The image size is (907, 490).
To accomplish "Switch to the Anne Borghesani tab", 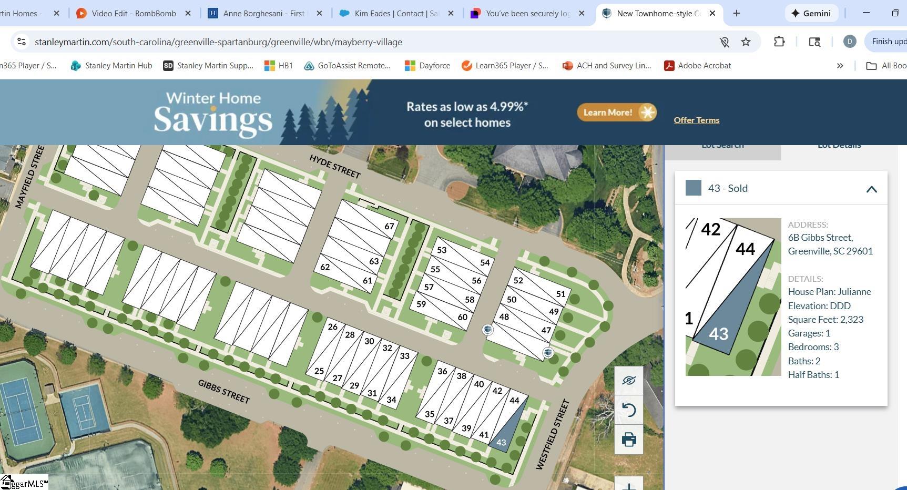I will click(266, 13).
